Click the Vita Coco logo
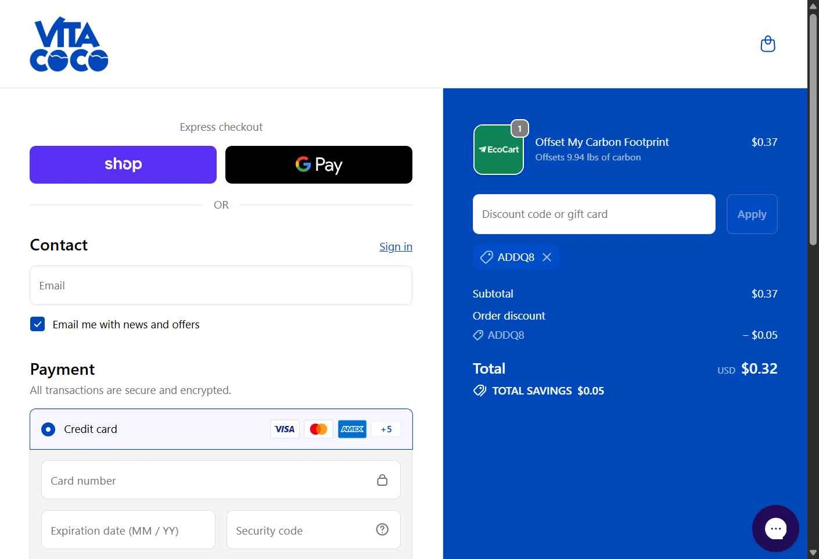The image size is (819, 559). (69, 44)
